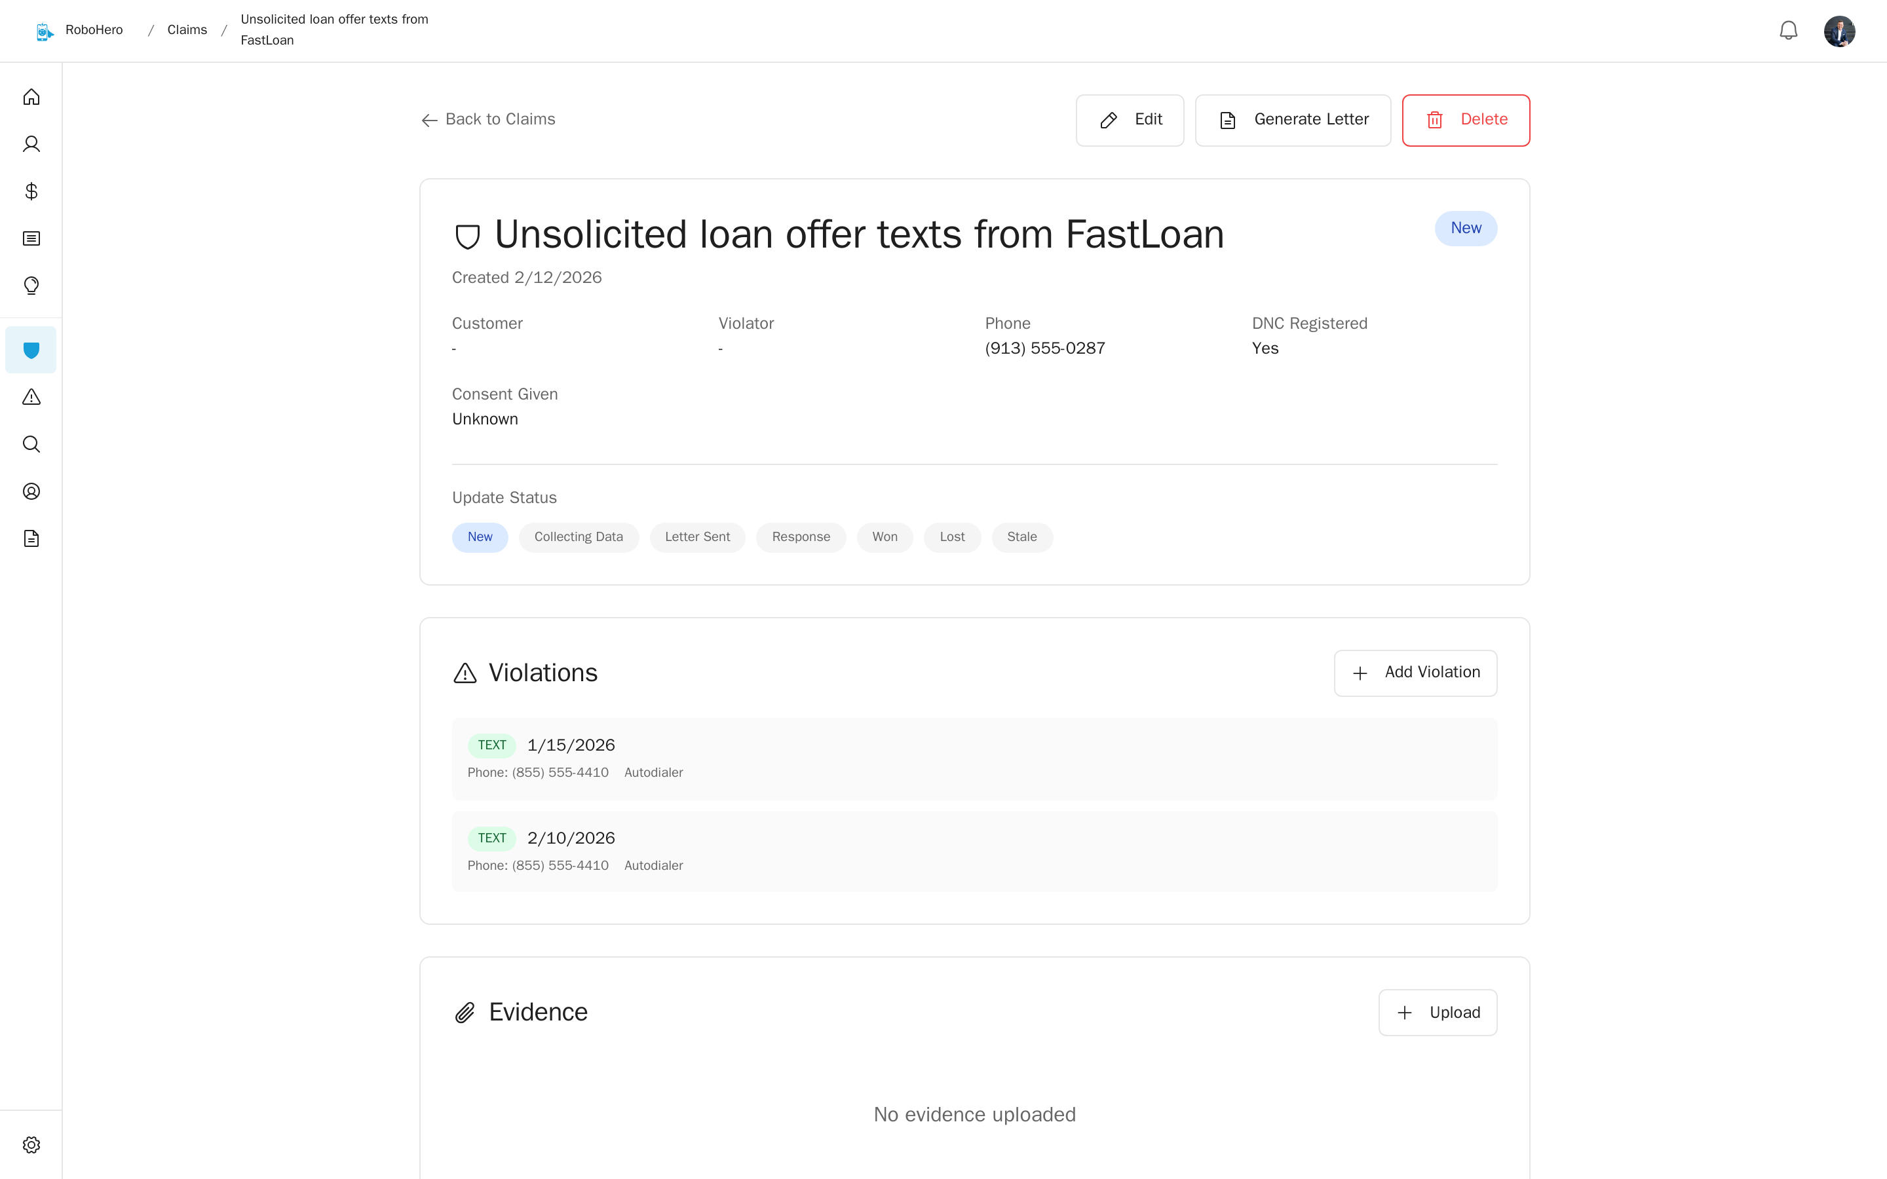The height and width of the screenshot is (1179, 1887).
Task: Open the lightbulb sidebar icon
Action: [31, 286]
